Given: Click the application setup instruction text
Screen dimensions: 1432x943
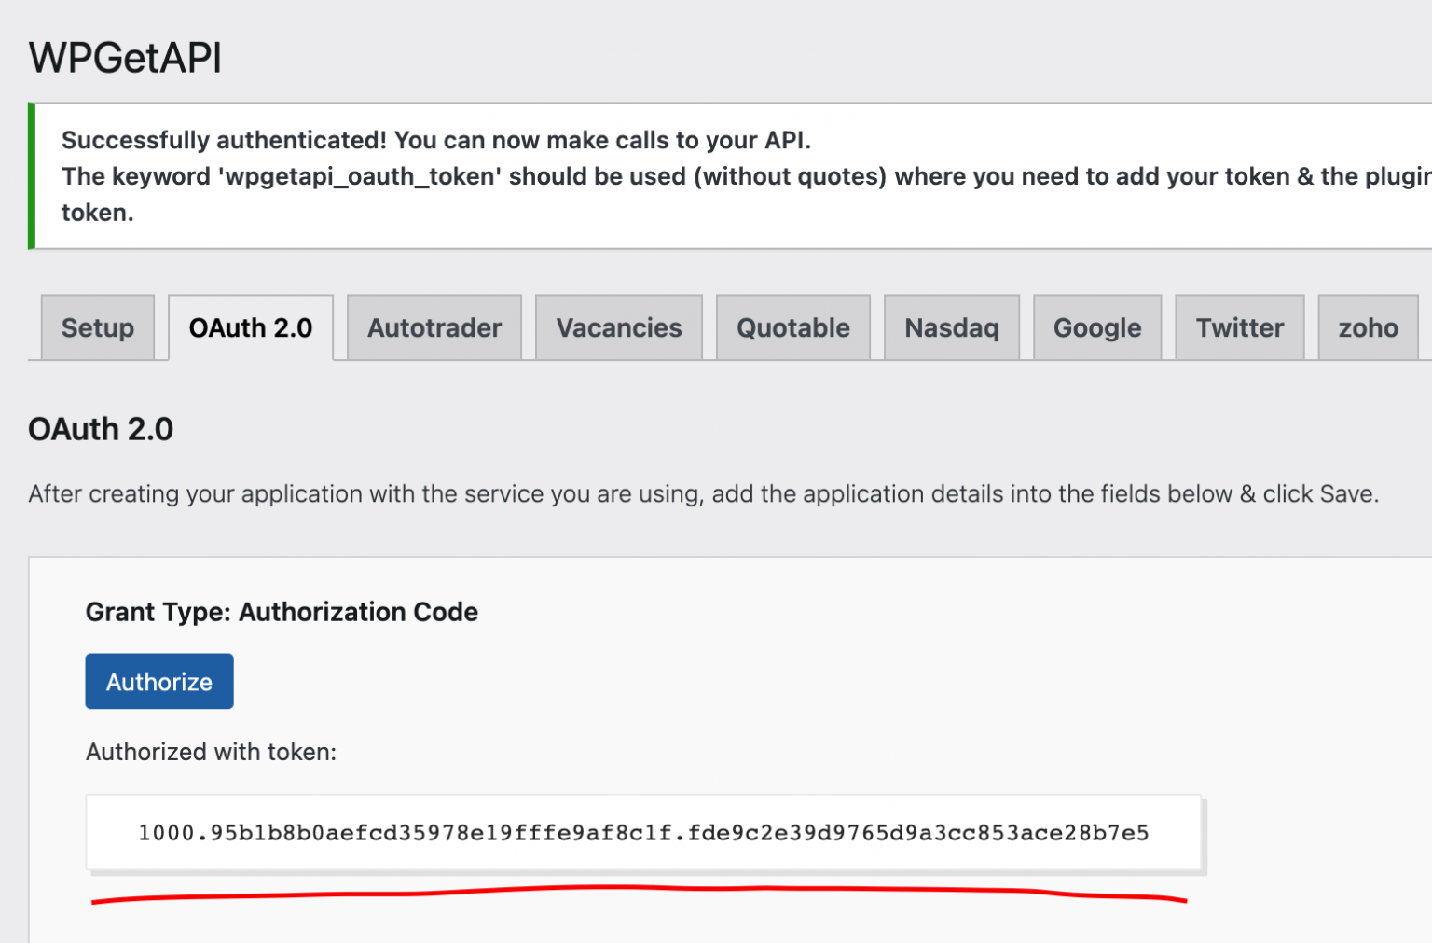Looking at the screenshot, I should 703,493.
